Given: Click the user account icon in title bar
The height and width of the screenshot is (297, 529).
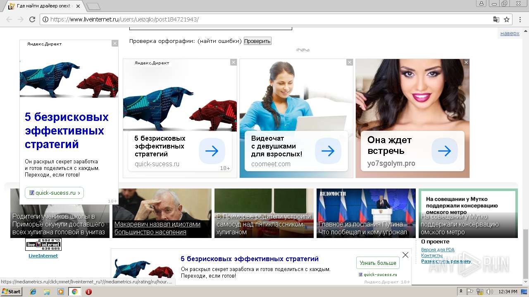Looking at the screenshot, I should pos(481,3).
